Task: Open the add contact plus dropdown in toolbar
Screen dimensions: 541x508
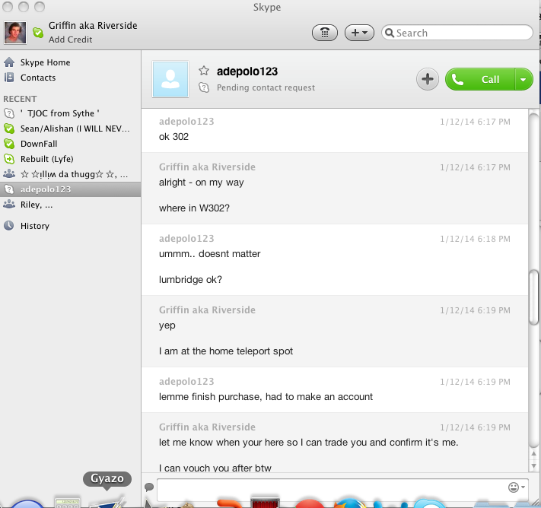Action: coord(359,33)
